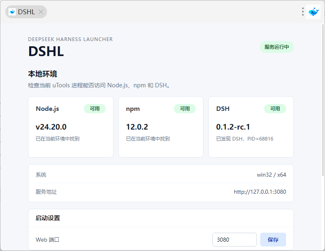
Task: Open the three-dot more options menu
Action: pyautogui.click(x=303, y=12)
